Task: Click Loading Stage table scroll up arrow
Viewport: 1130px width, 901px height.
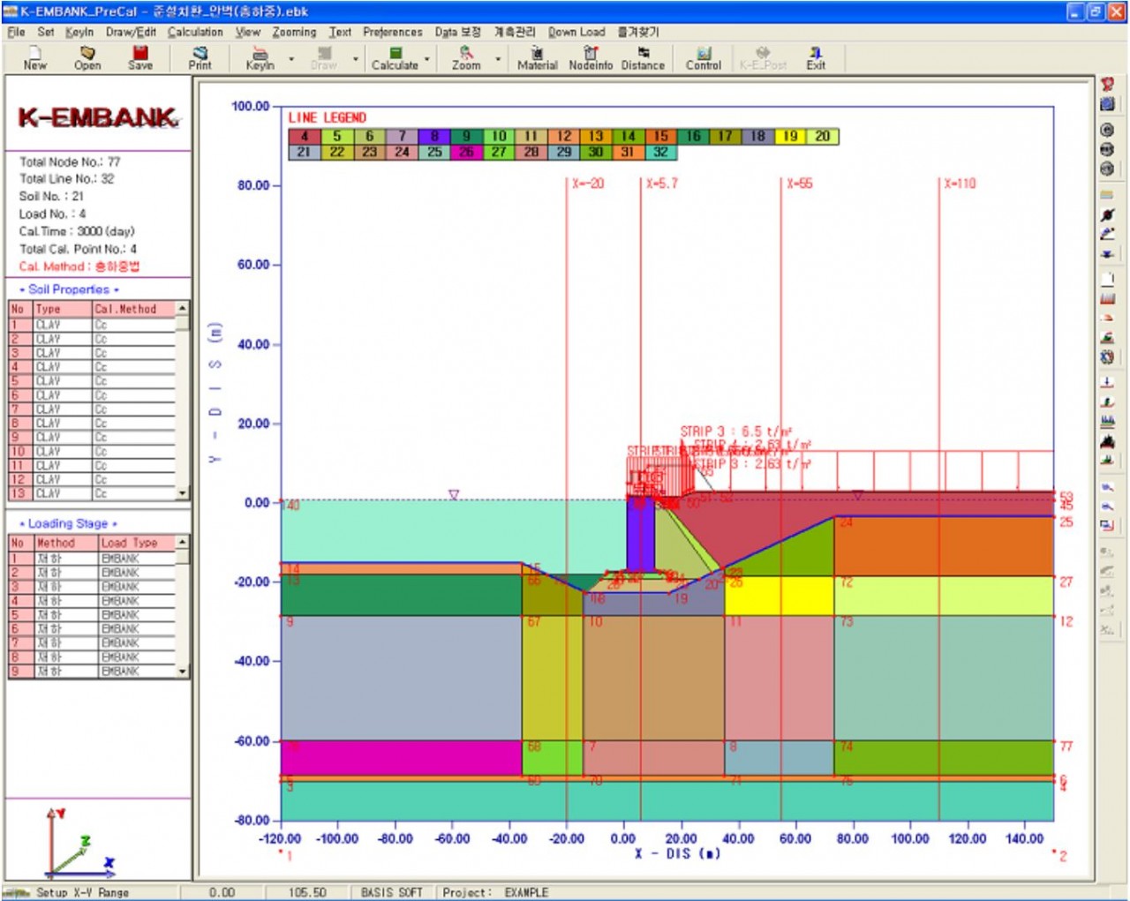Action: coord(183,542)
